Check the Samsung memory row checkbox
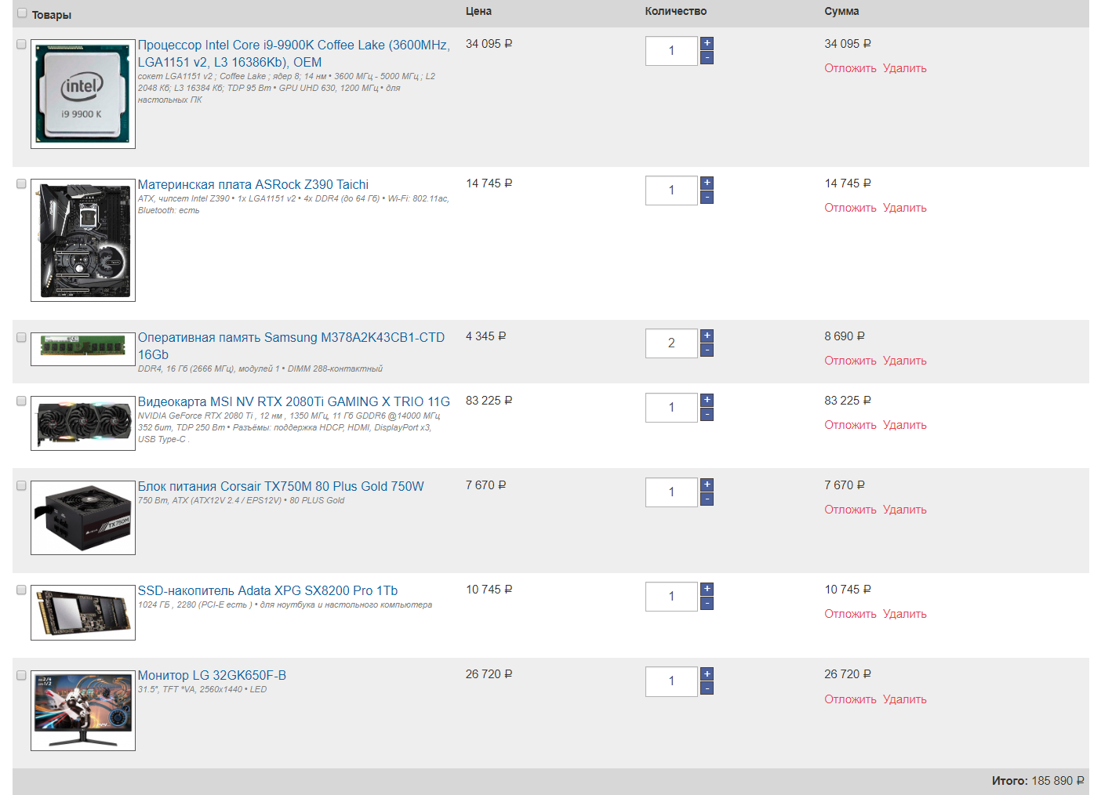This screenshot has width=1101, height=795. pos(22,337)
